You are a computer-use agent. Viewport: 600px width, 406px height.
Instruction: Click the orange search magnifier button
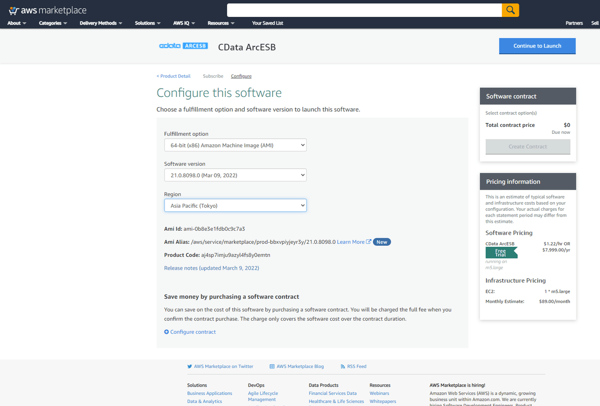[x=510, y=10]
